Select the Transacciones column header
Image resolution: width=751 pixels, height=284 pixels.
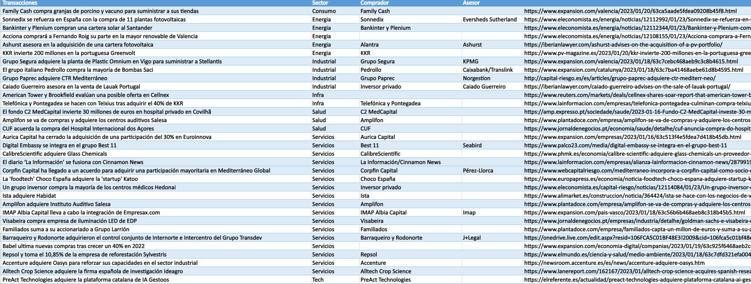(x=155, y=3)
